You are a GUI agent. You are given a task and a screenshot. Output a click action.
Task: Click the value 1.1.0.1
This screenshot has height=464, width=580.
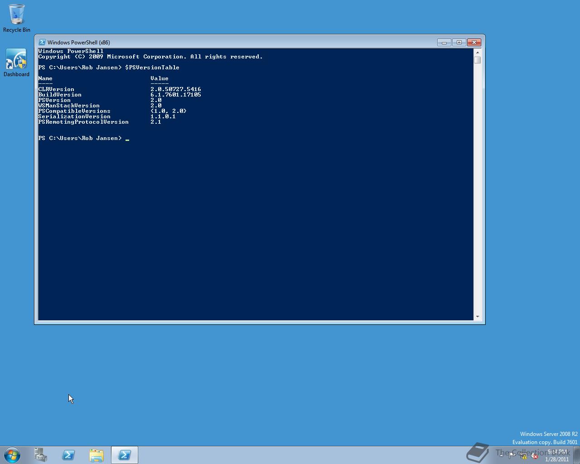(x=163, y=116)
